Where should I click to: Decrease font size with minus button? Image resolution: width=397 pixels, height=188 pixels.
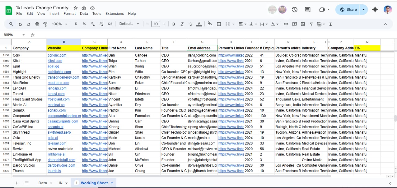[147, 24]
